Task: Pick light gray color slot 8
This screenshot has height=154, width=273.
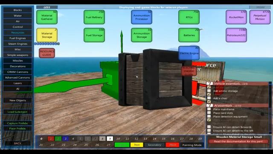Action: pos(102,139)
